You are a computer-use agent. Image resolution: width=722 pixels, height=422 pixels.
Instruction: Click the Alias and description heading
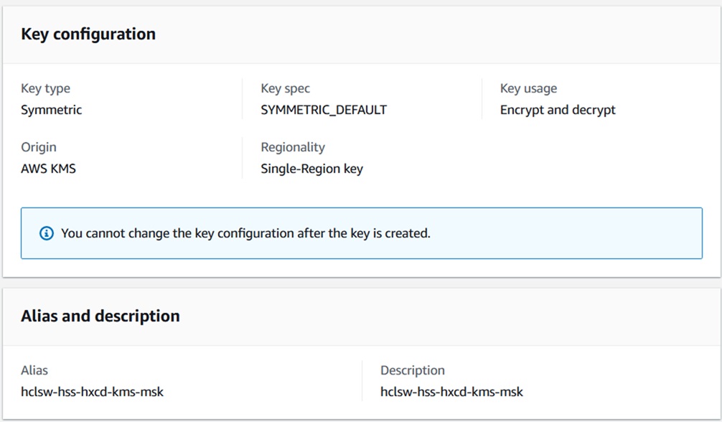pos(100,316)
